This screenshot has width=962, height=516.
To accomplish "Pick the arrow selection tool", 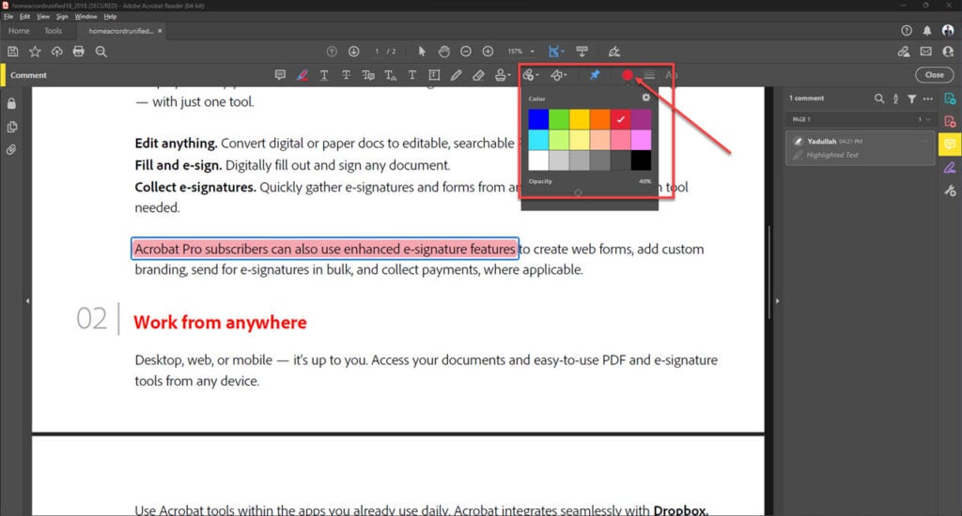I will click(x=422, y=52).
